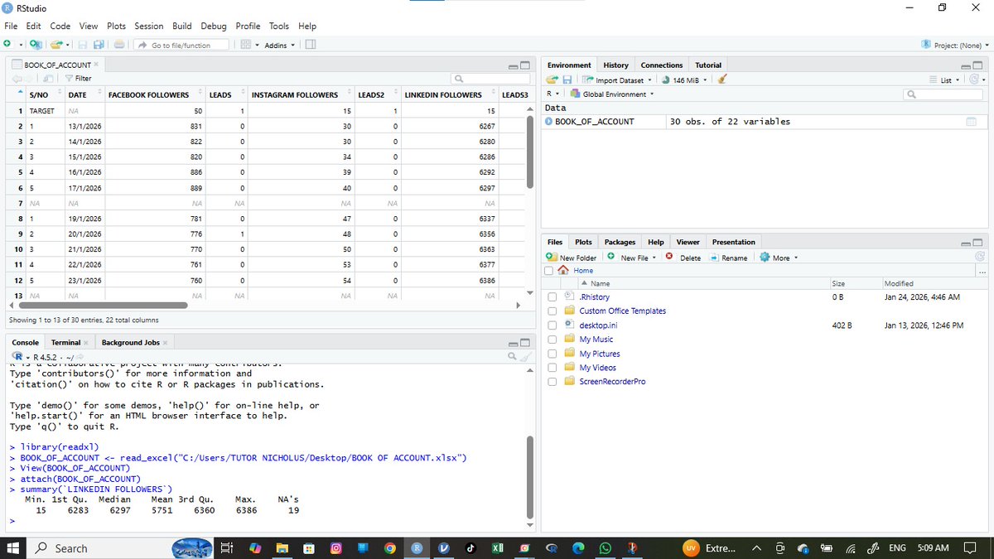Screen dimensions: 994x559
Task: Open Excel from the Windows taskbar
Action: pyautogui.click(x=499, y=548)
